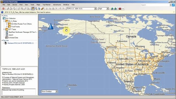Click the blue search button icon

[x=174, y=5]
